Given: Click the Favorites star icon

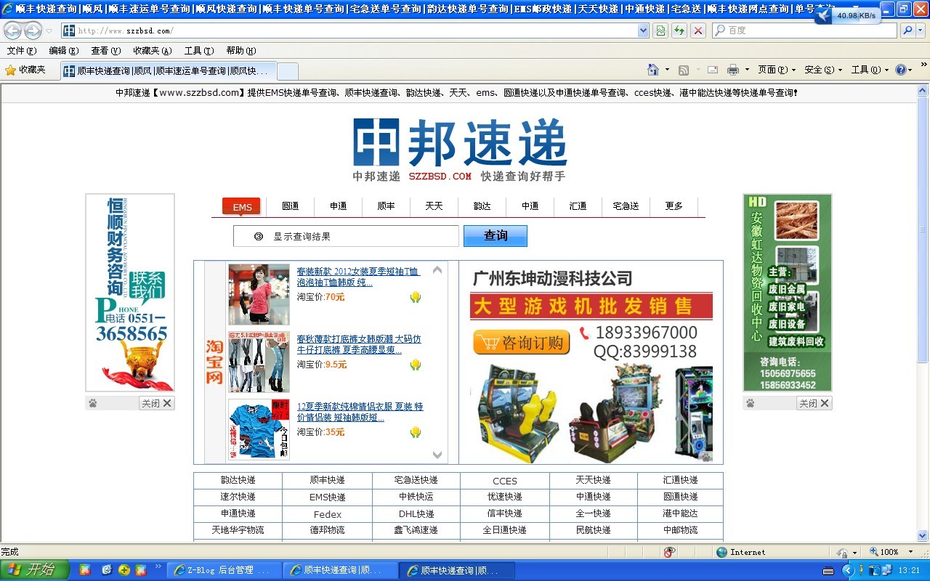Looking at the screenshot, I should pos(10,70).
